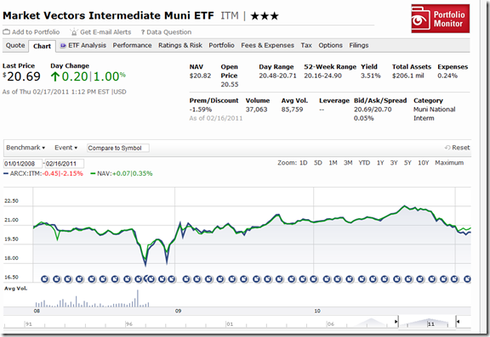490x337 pixels.
Task: Click the Open Price 20.55 value
Action: pos(230,85)
